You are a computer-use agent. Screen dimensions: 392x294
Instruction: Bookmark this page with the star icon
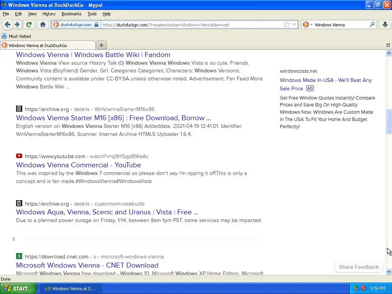(286, 24)
